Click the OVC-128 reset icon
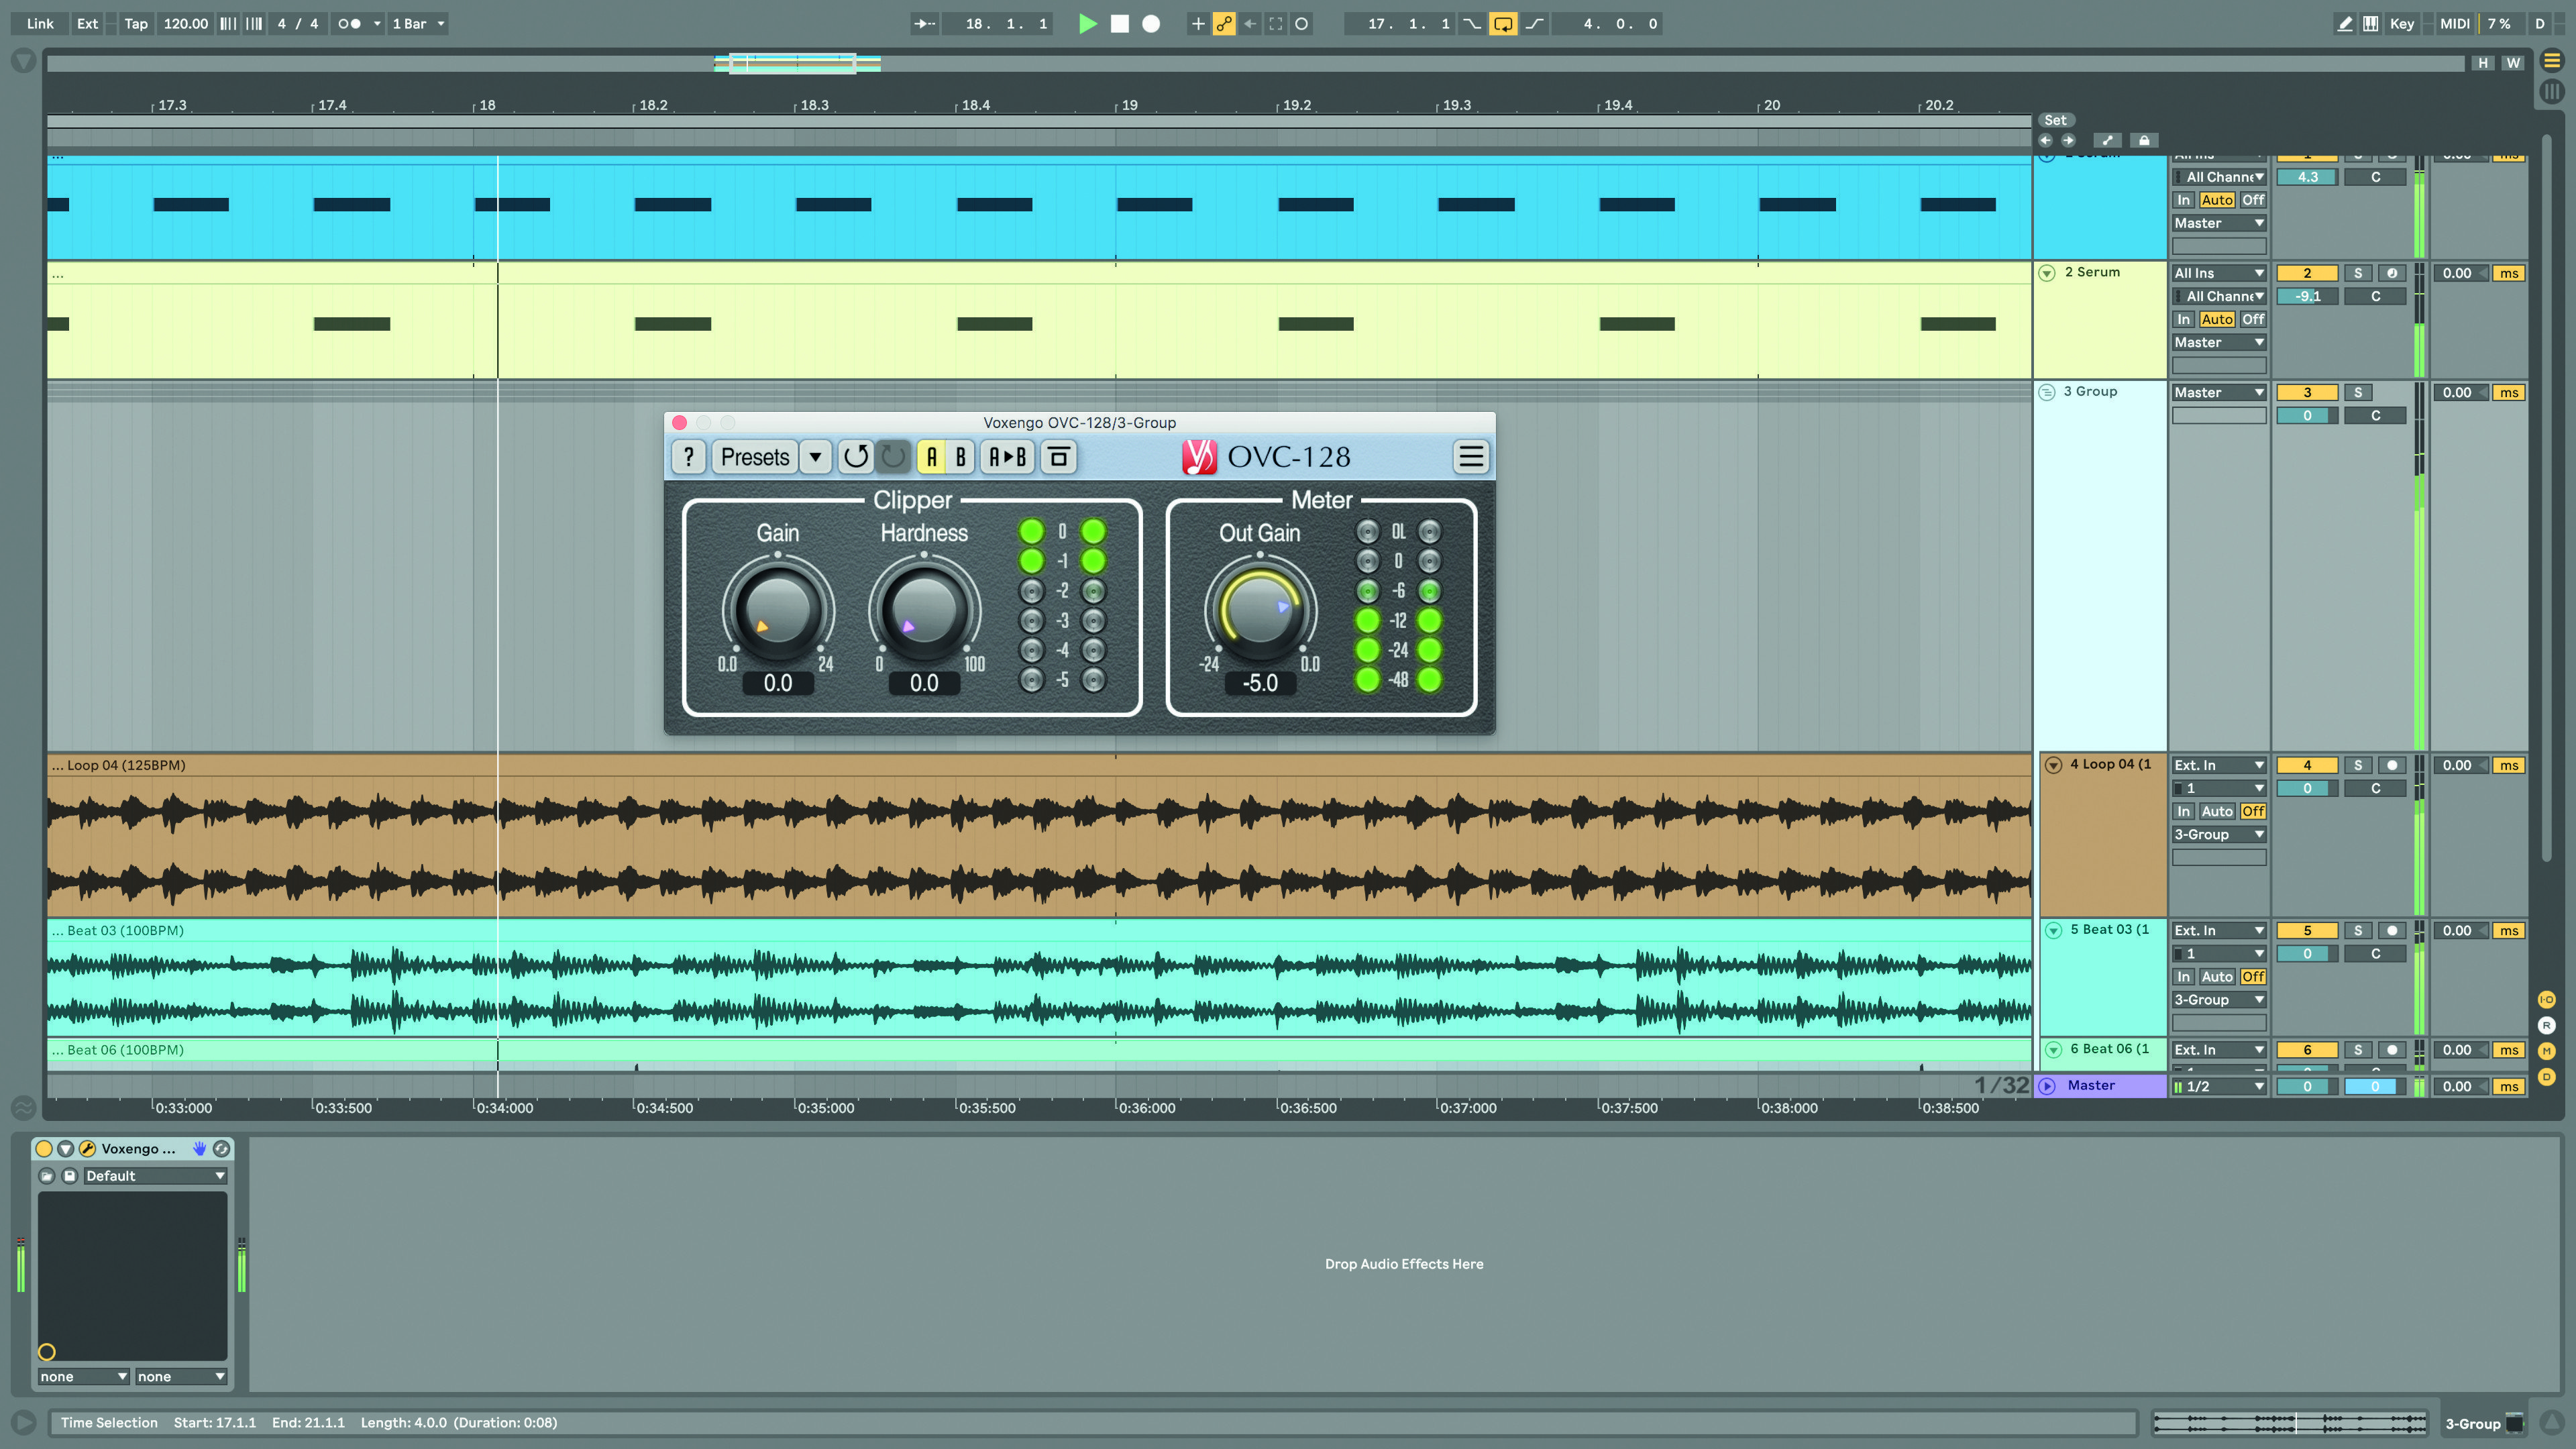The width and height of the screenshot is (2576, 1449). point(1059,457)
